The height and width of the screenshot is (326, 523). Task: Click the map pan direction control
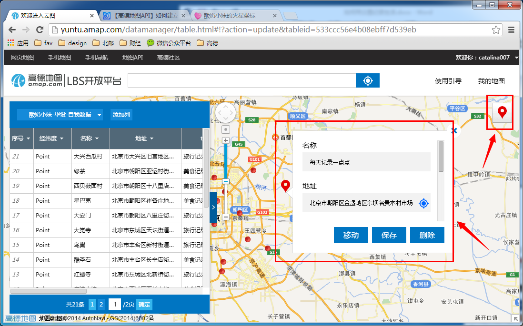pos(226,112)
